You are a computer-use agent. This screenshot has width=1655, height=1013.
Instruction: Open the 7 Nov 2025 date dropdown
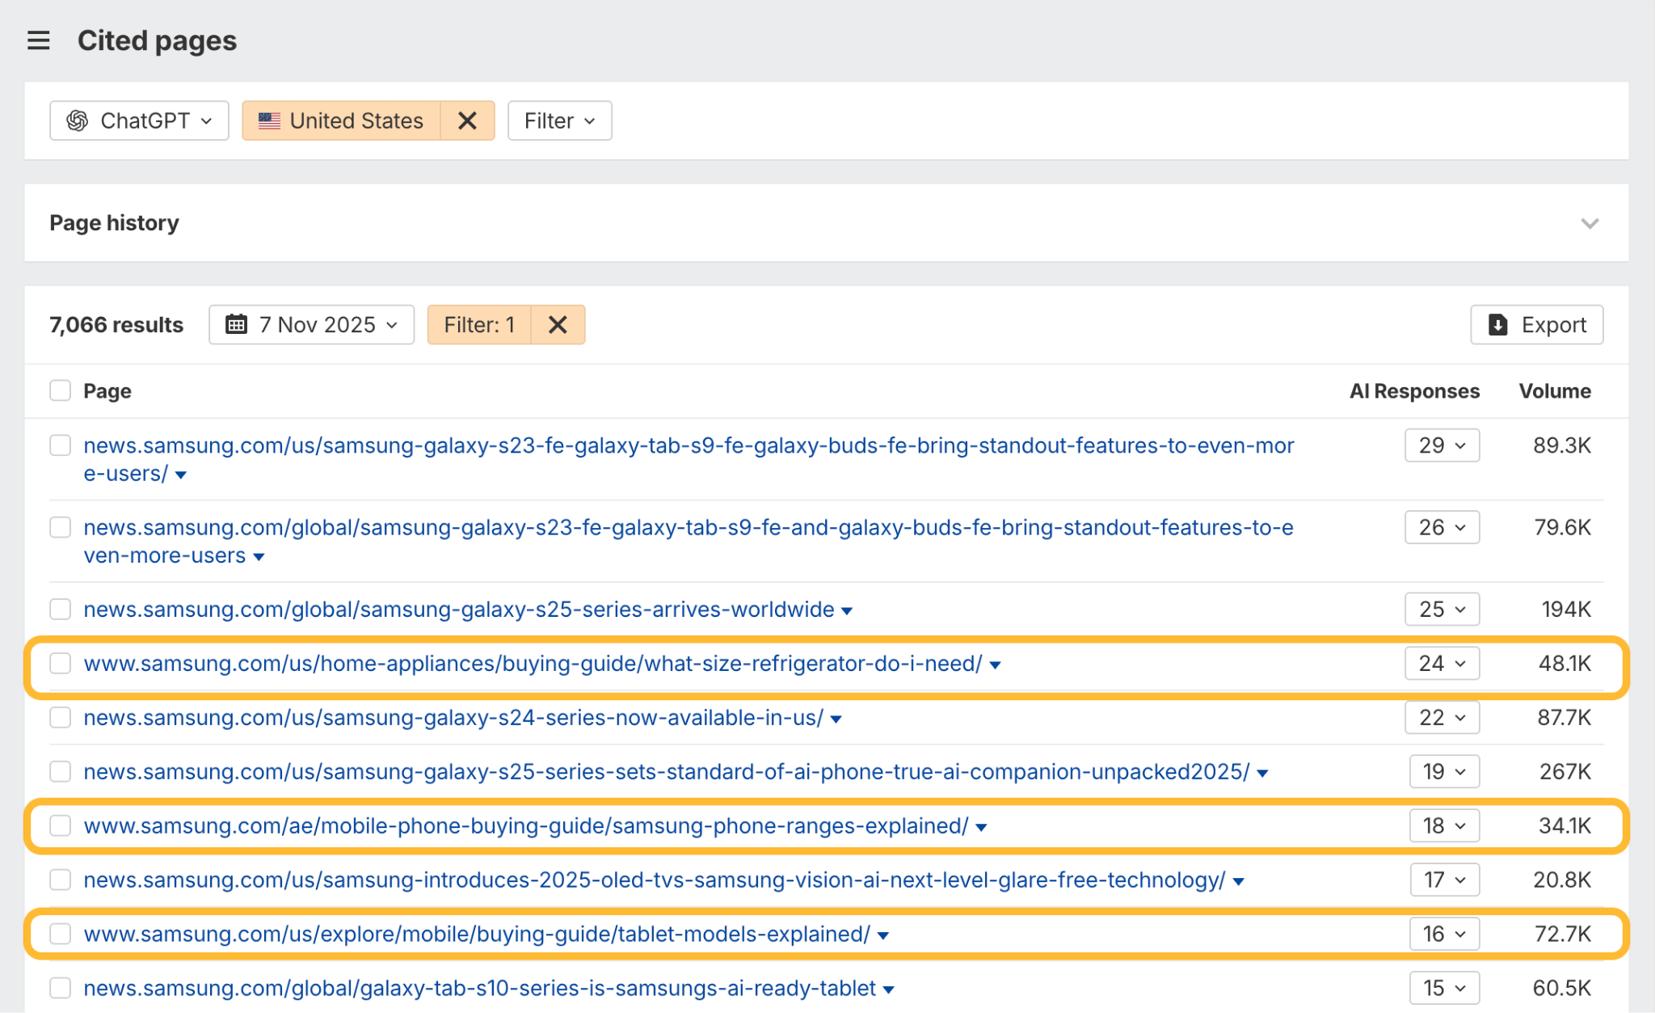click(311, 324)
